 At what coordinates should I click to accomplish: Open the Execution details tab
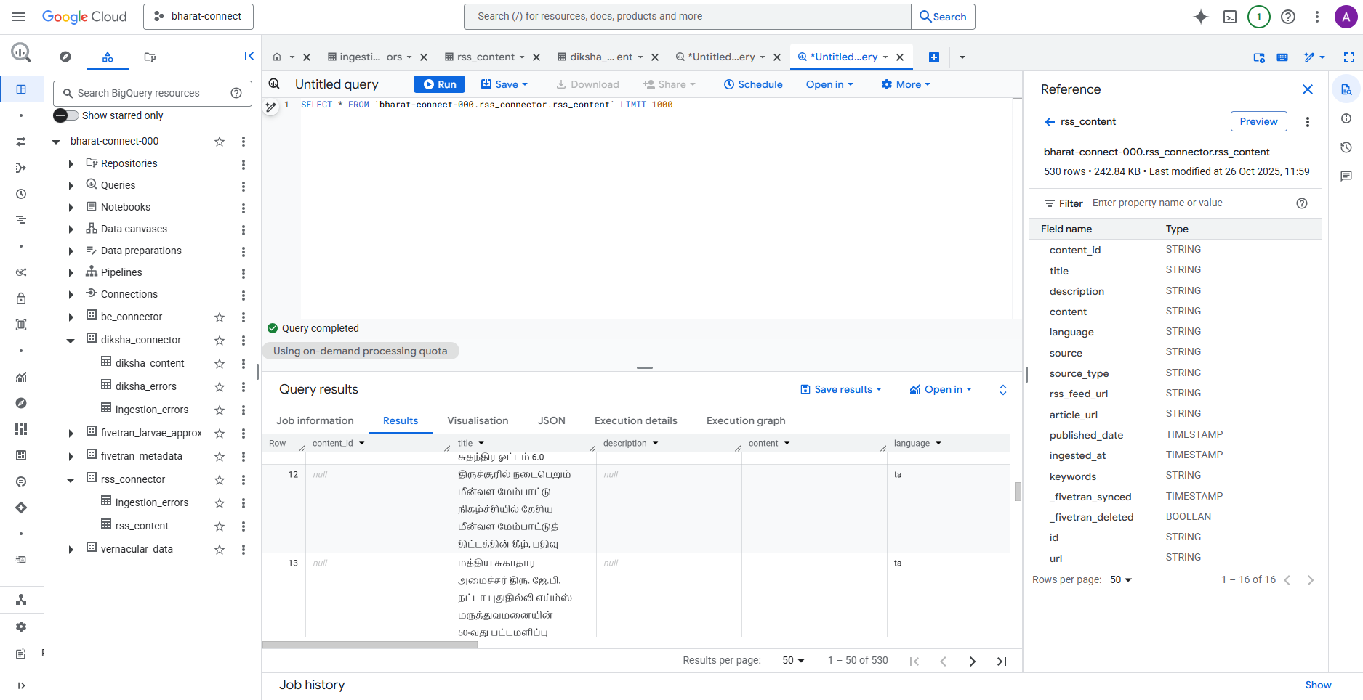tap(636, 421)
